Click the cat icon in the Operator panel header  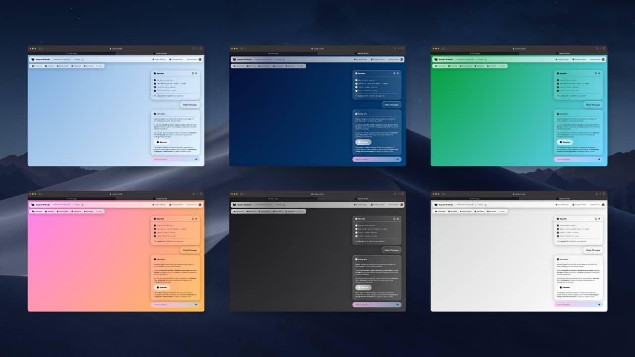point(155,73)
